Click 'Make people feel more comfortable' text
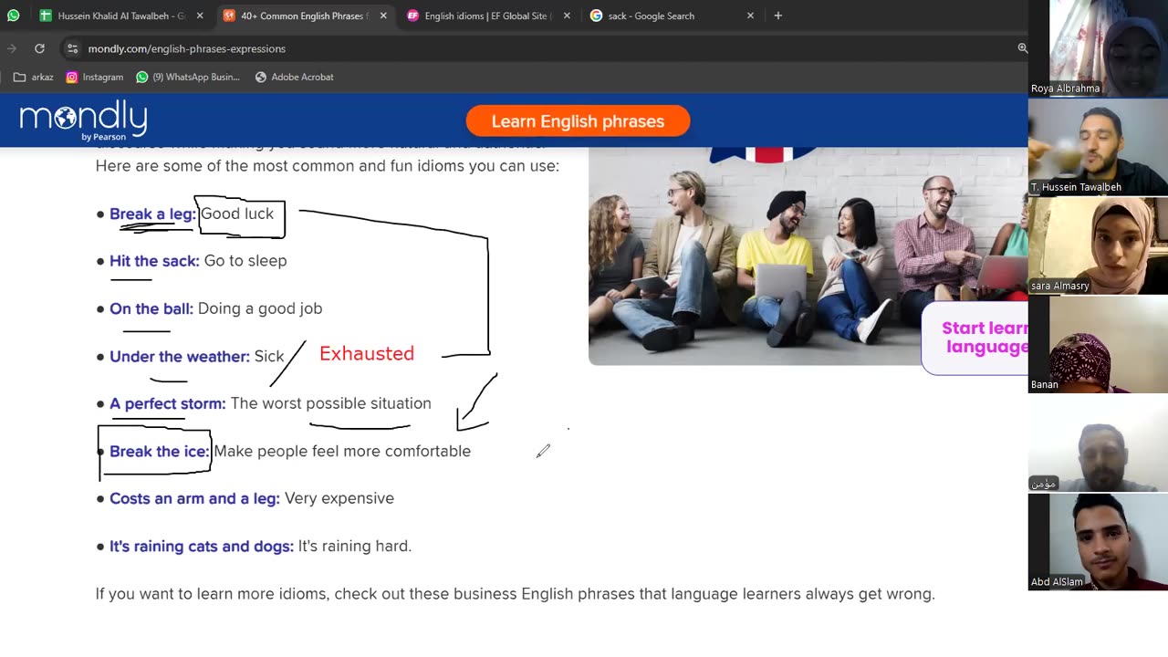The height and width of the screenshot is (657, 1168). (342, 451)
